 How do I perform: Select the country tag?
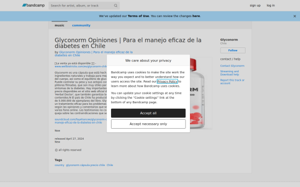(59, 165)
